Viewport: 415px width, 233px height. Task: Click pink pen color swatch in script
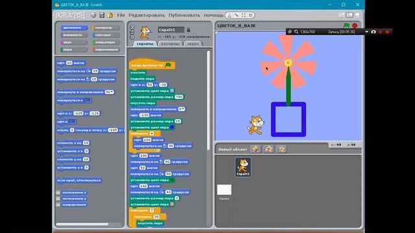(x=172, y=205)
